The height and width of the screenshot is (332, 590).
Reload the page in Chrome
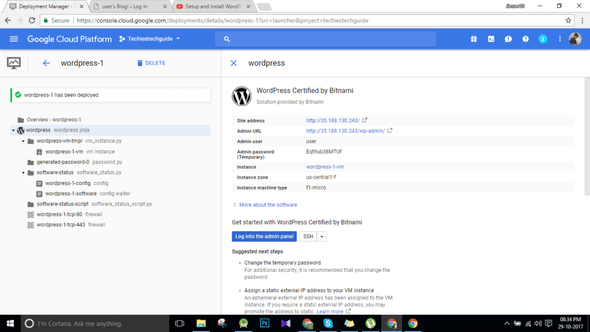coord(32,20)
